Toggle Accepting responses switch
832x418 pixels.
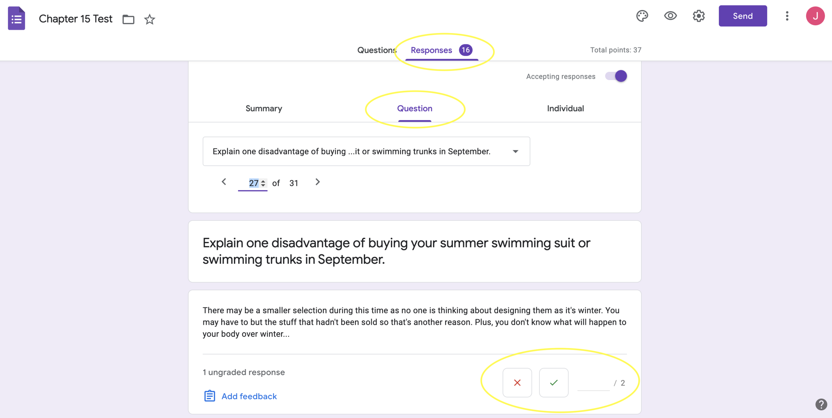click(616, 76)
